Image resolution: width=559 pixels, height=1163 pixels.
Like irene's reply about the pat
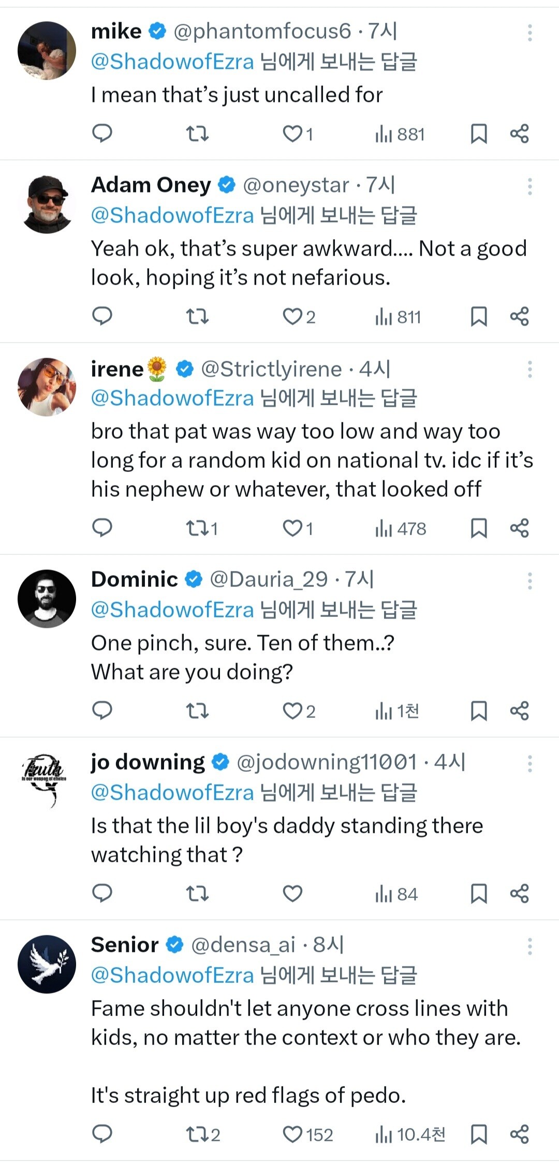(292, 528)
